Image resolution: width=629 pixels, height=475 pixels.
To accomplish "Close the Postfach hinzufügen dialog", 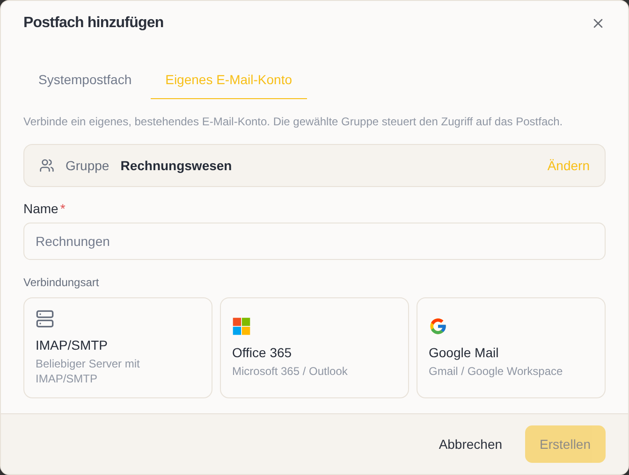I will pyautogui.click(x=598, y=23).
